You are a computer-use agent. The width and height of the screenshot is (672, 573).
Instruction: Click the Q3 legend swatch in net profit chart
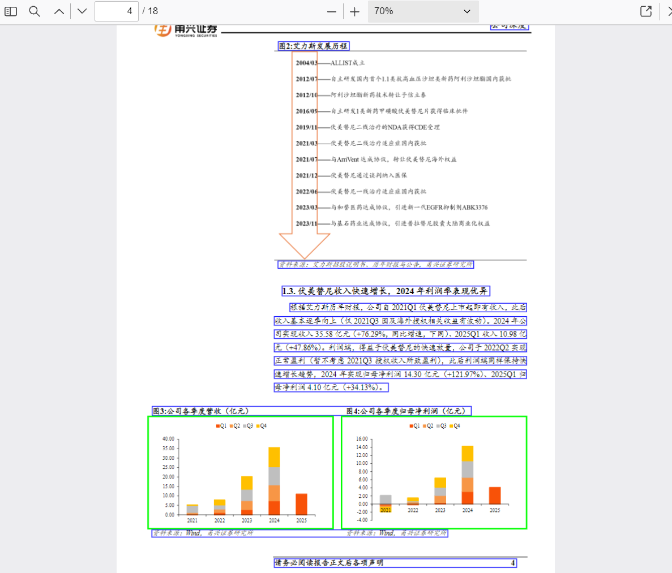point(438,426)
